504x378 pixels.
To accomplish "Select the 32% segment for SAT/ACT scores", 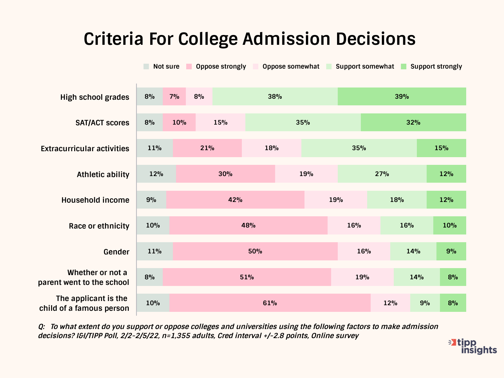I will pos(413,122).
